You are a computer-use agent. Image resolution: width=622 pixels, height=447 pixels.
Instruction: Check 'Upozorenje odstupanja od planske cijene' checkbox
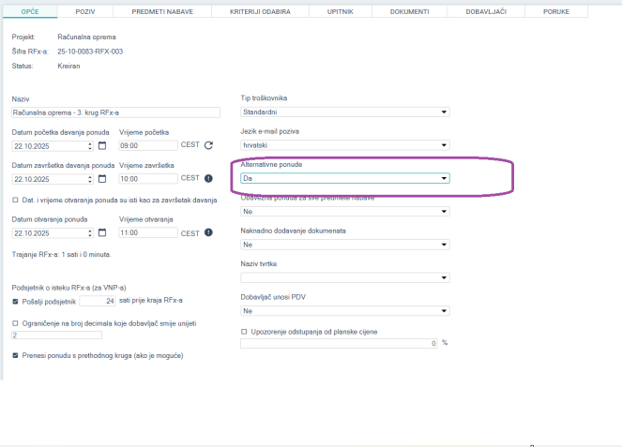point(245,331)
